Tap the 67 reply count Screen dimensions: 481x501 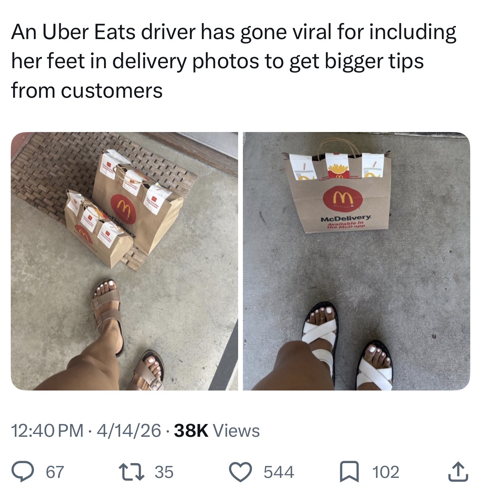click(55, 472)
